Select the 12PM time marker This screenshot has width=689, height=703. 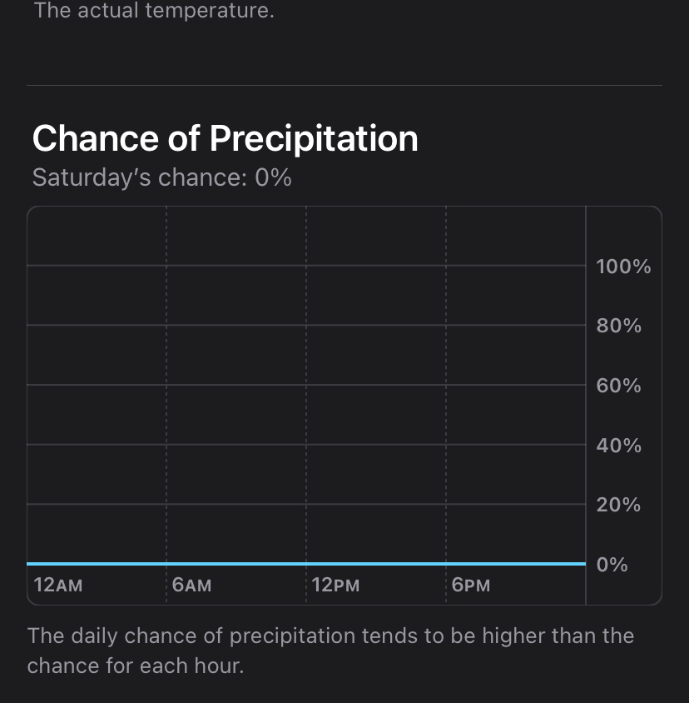[335, 585]
